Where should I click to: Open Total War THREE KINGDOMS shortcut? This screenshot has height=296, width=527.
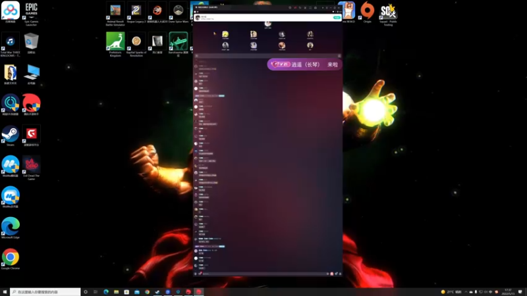11,44
